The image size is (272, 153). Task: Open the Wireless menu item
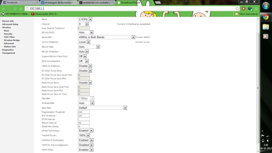point(6,27)
